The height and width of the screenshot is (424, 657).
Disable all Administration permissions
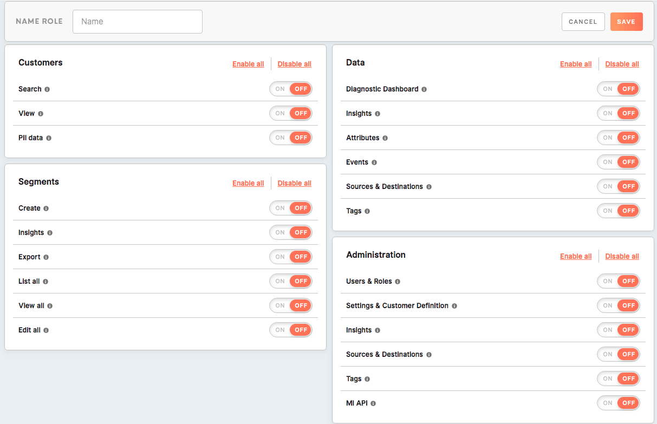click(x=622, y=256)
